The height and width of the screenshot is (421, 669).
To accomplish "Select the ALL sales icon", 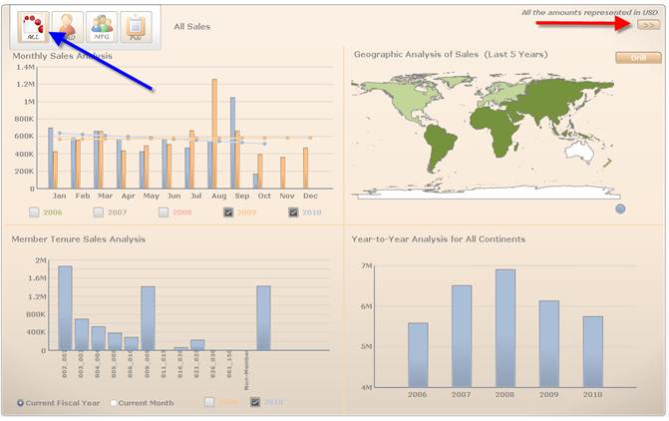I will click(x=33, y=27).
